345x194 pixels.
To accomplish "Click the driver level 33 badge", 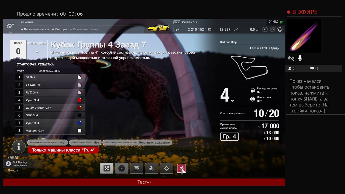I will [x=265, y=29].
